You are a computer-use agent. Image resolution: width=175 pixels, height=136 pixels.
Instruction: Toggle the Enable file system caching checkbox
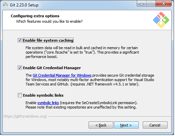(20, 40)
